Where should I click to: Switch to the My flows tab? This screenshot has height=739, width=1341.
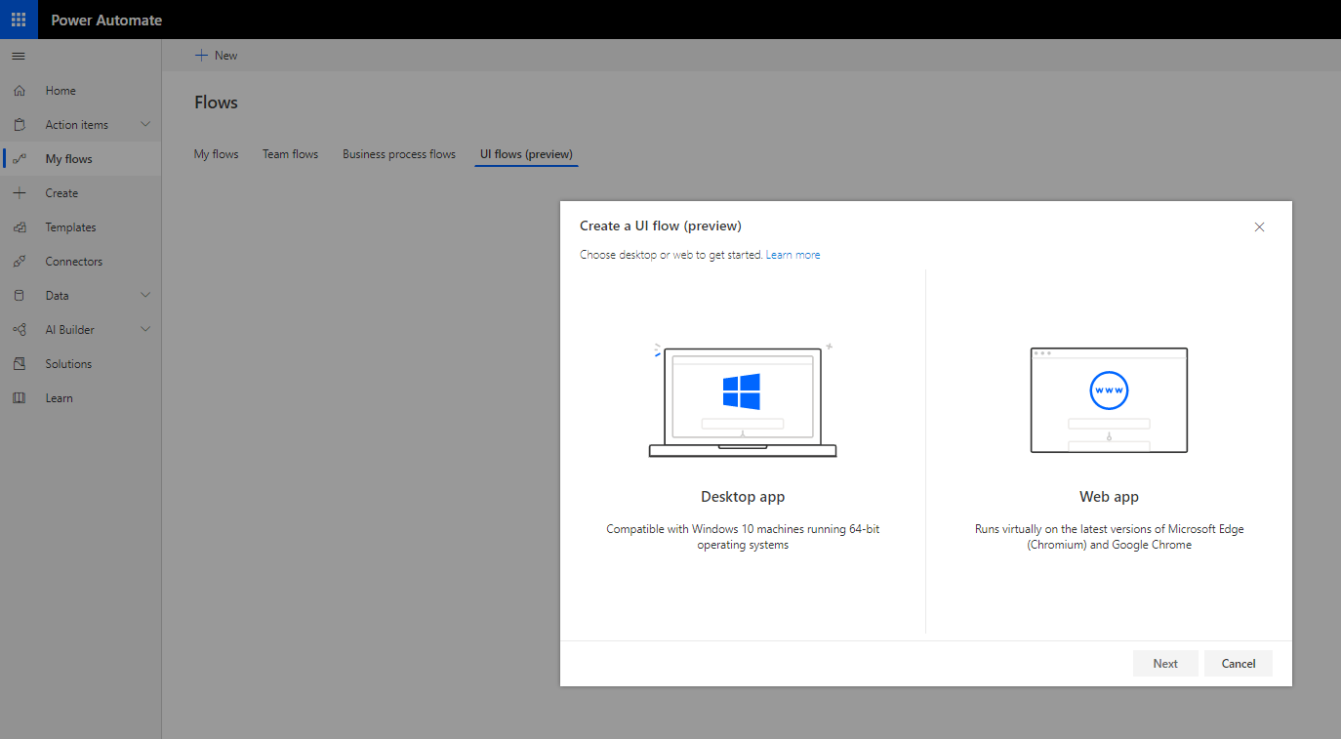(217, 154)
